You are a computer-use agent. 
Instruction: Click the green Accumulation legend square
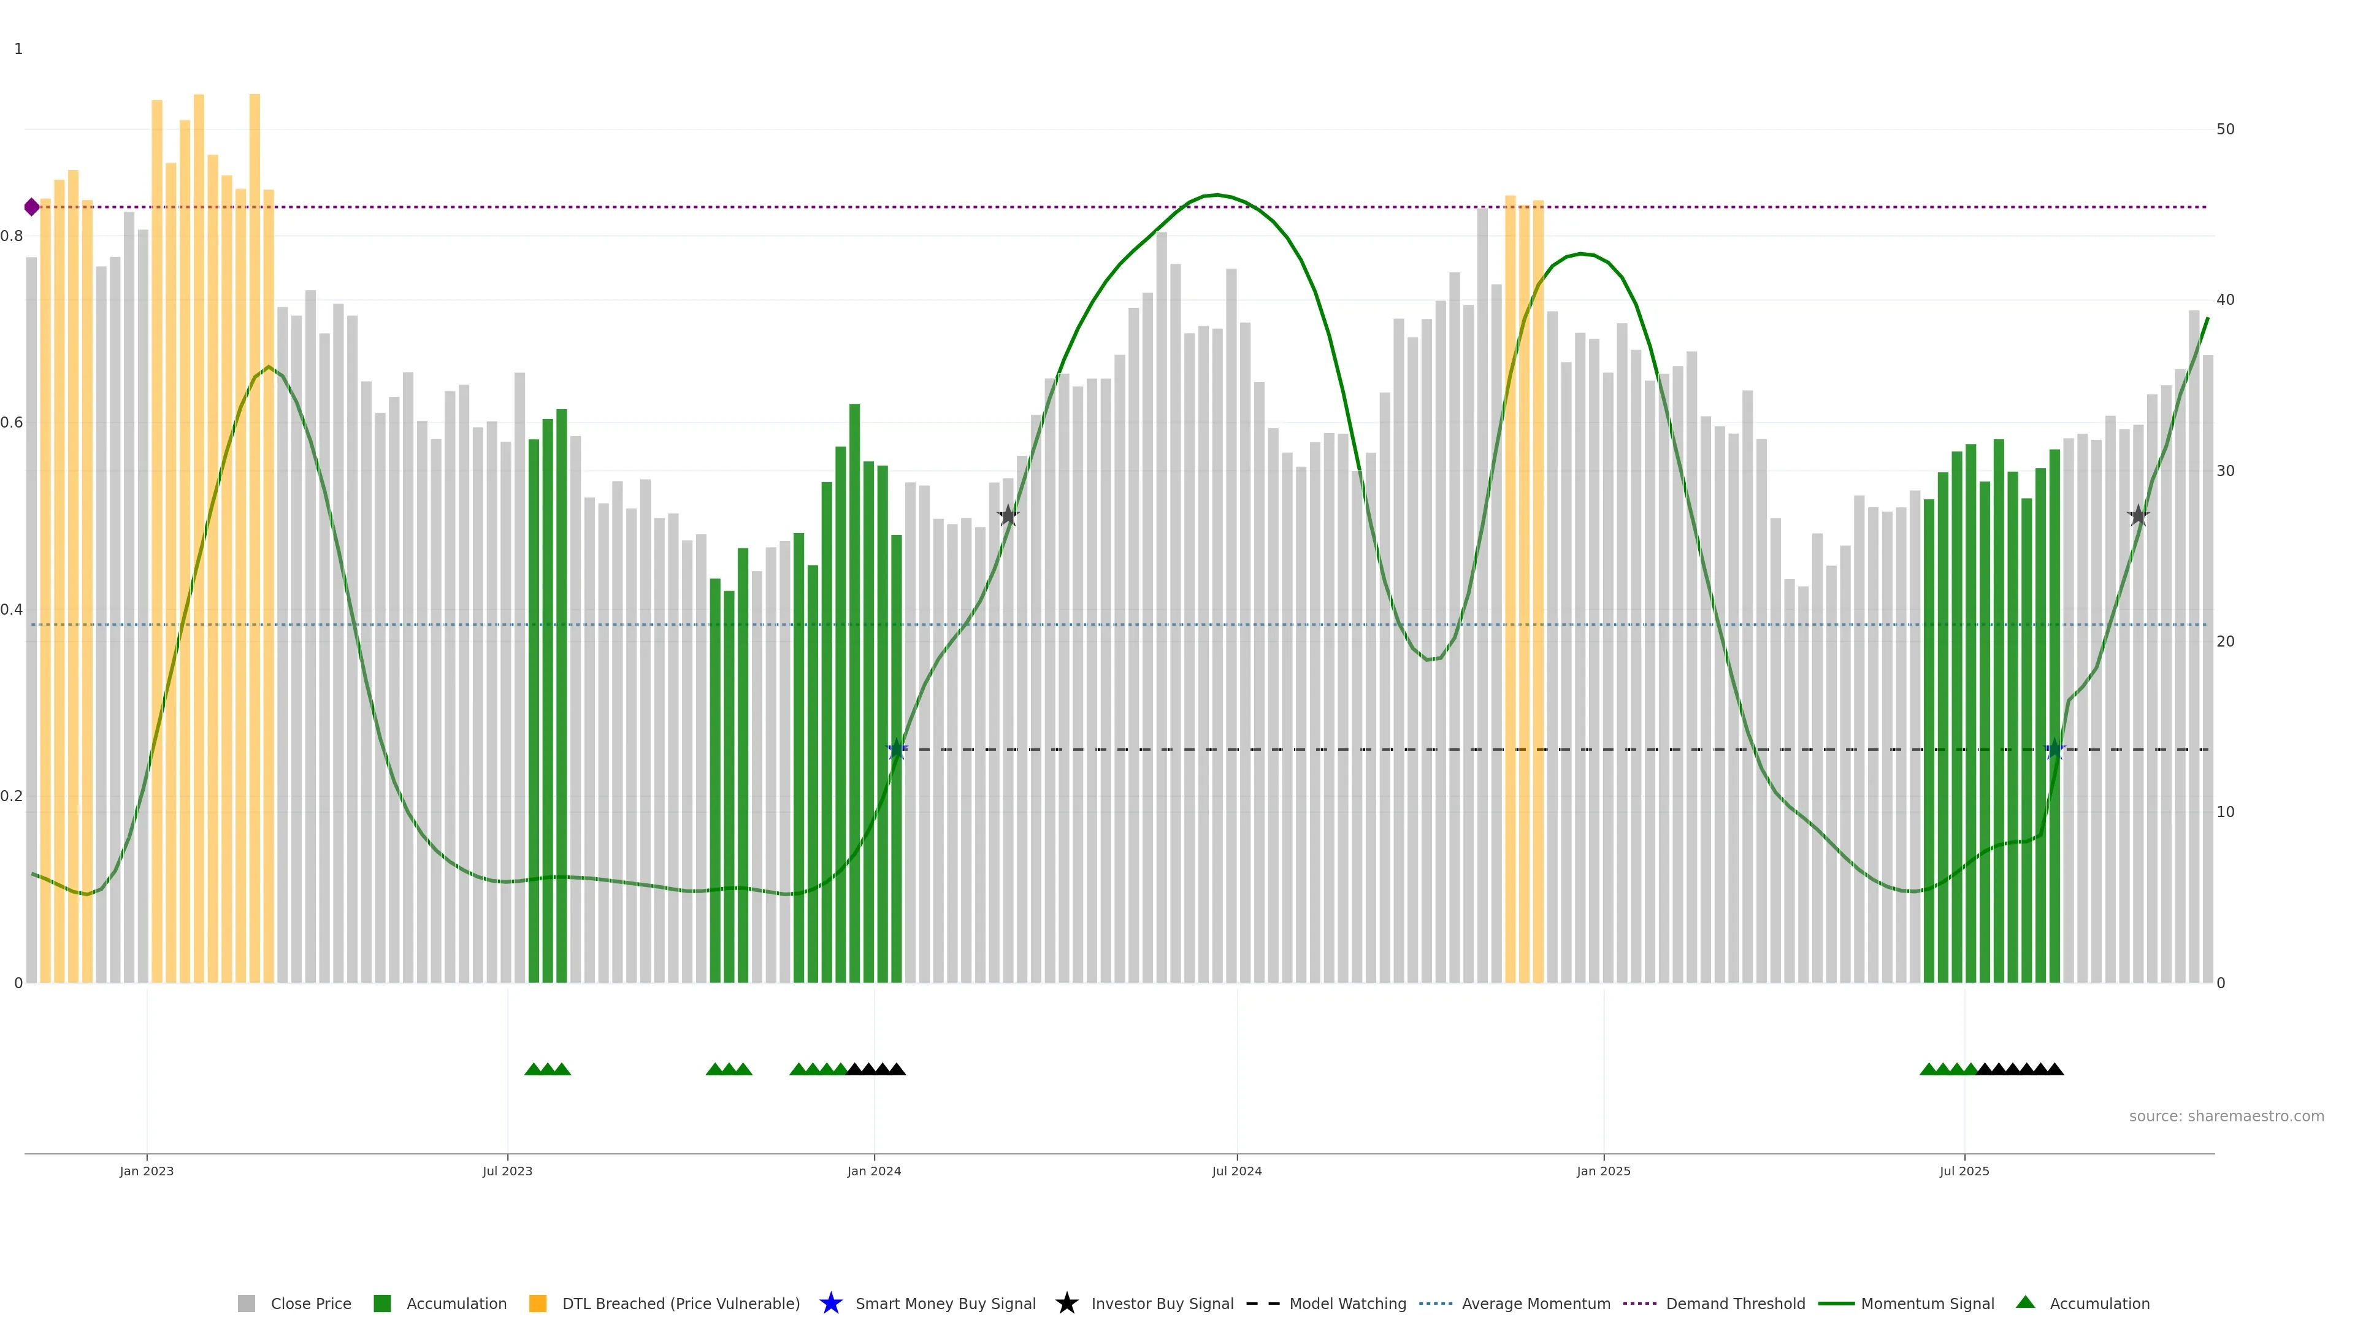[382, 1304]
